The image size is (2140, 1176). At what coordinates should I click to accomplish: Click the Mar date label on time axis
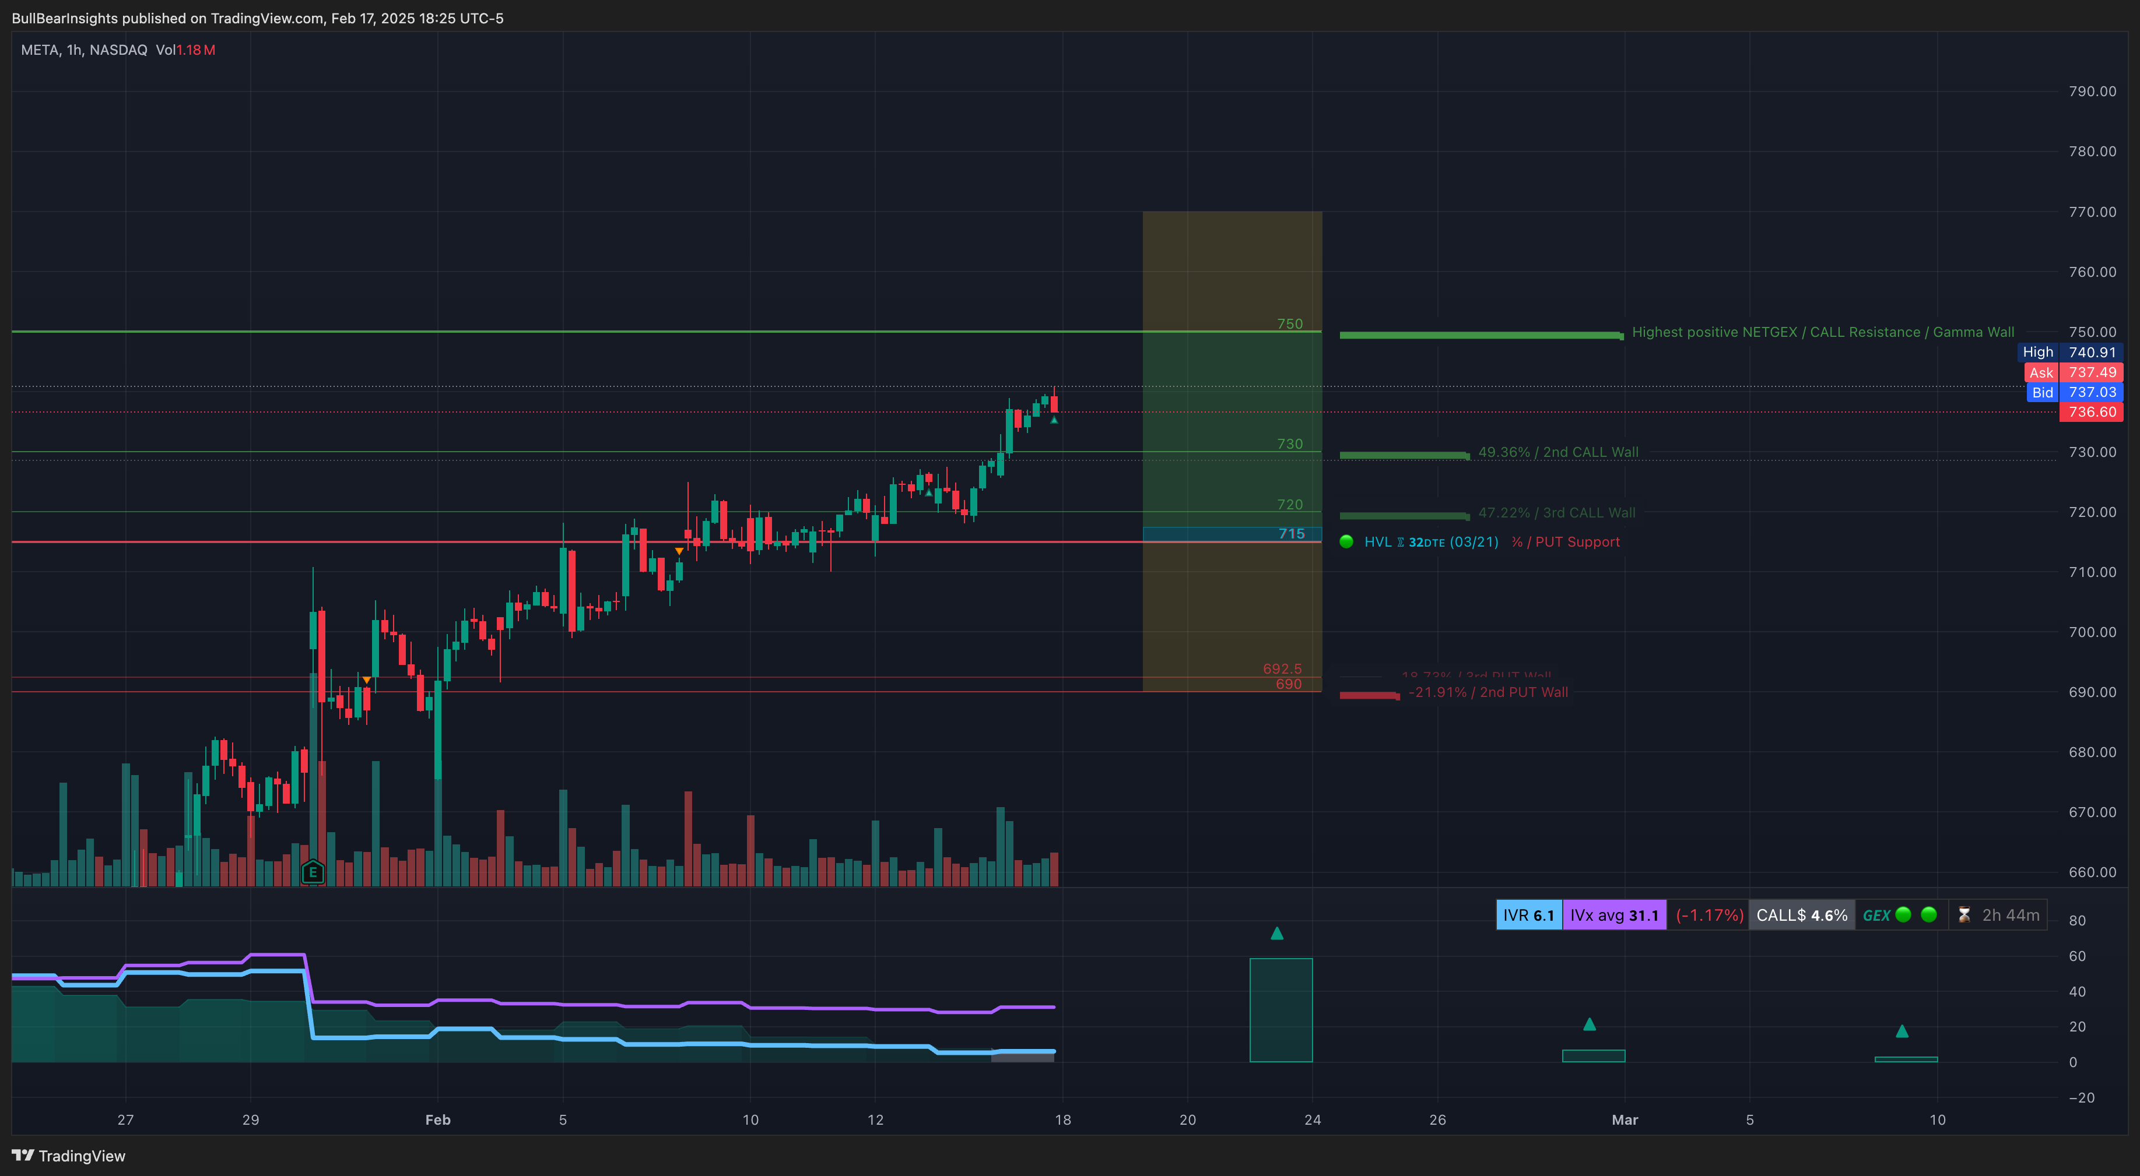pos(1625,1119)
